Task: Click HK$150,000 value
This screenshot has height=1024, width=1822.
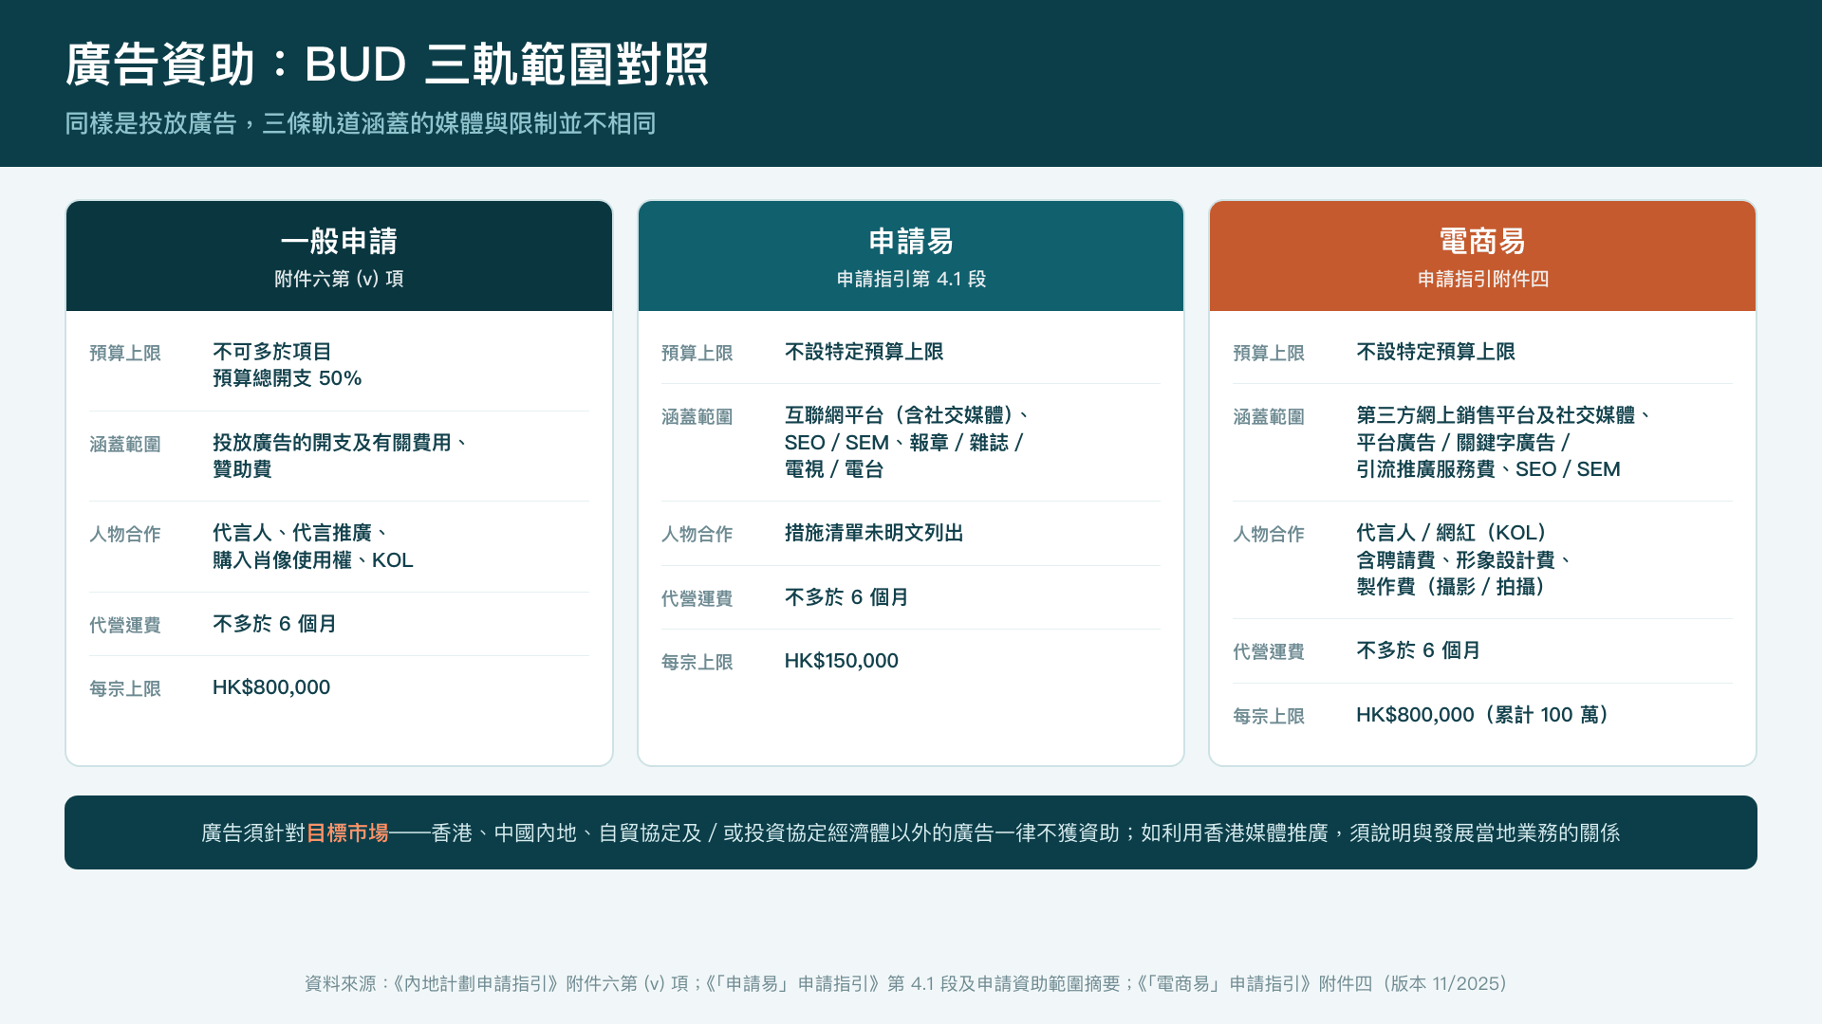Action: pos(842,661)
